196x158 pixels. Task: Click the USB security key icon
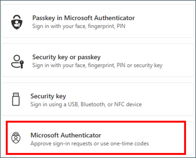point(16,100)
